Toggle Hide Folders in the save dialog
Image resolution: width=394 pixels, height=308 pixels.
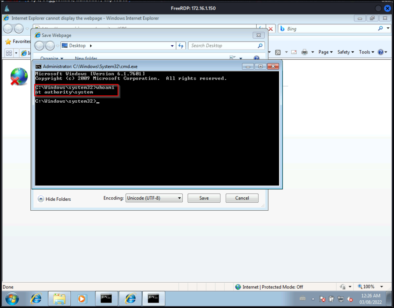click(x=54, y=199)
